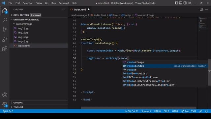The image size is (211, 119).
Task: Click the errors and warnings status indicator
Action: (x=8, y=111)
